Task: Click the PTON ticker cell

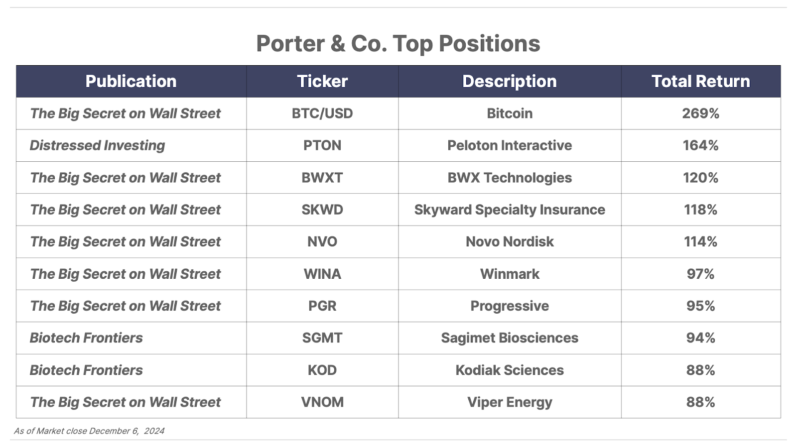Action: pyautogui.click(x=322, y=145)
